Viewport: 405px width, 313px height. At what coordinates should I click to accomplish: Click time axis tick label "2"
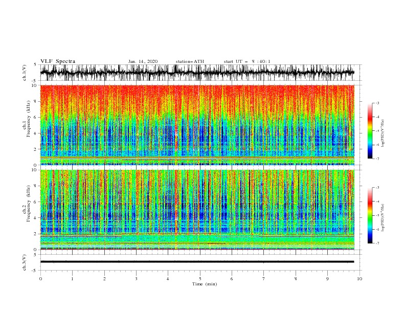point(104,279)
